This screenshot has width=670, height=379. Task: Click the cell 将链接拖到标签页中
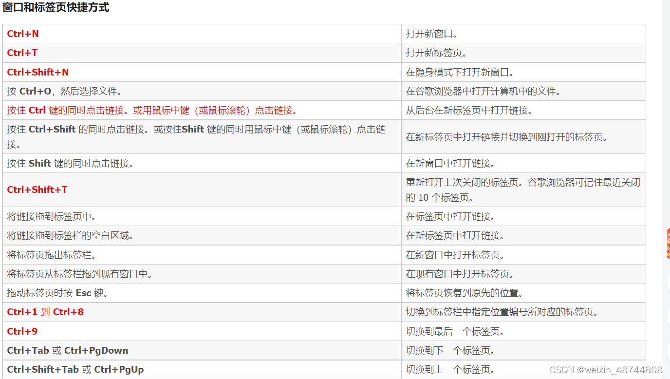[202, 216]
